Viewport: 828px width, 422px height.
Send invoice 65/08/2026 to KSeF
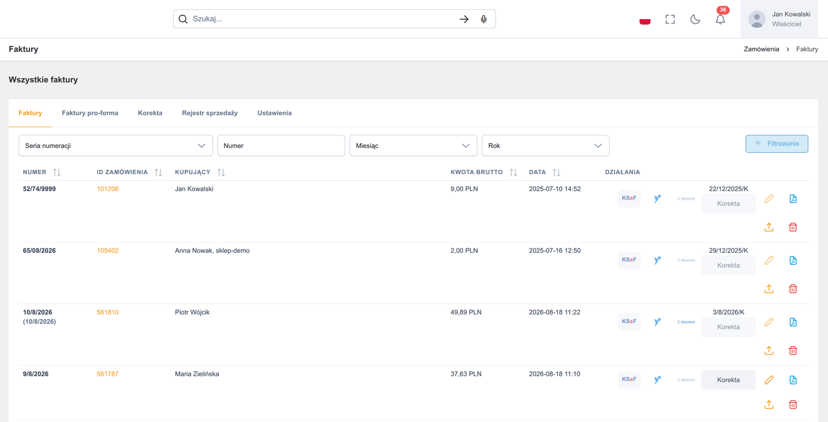click(629, 260)
